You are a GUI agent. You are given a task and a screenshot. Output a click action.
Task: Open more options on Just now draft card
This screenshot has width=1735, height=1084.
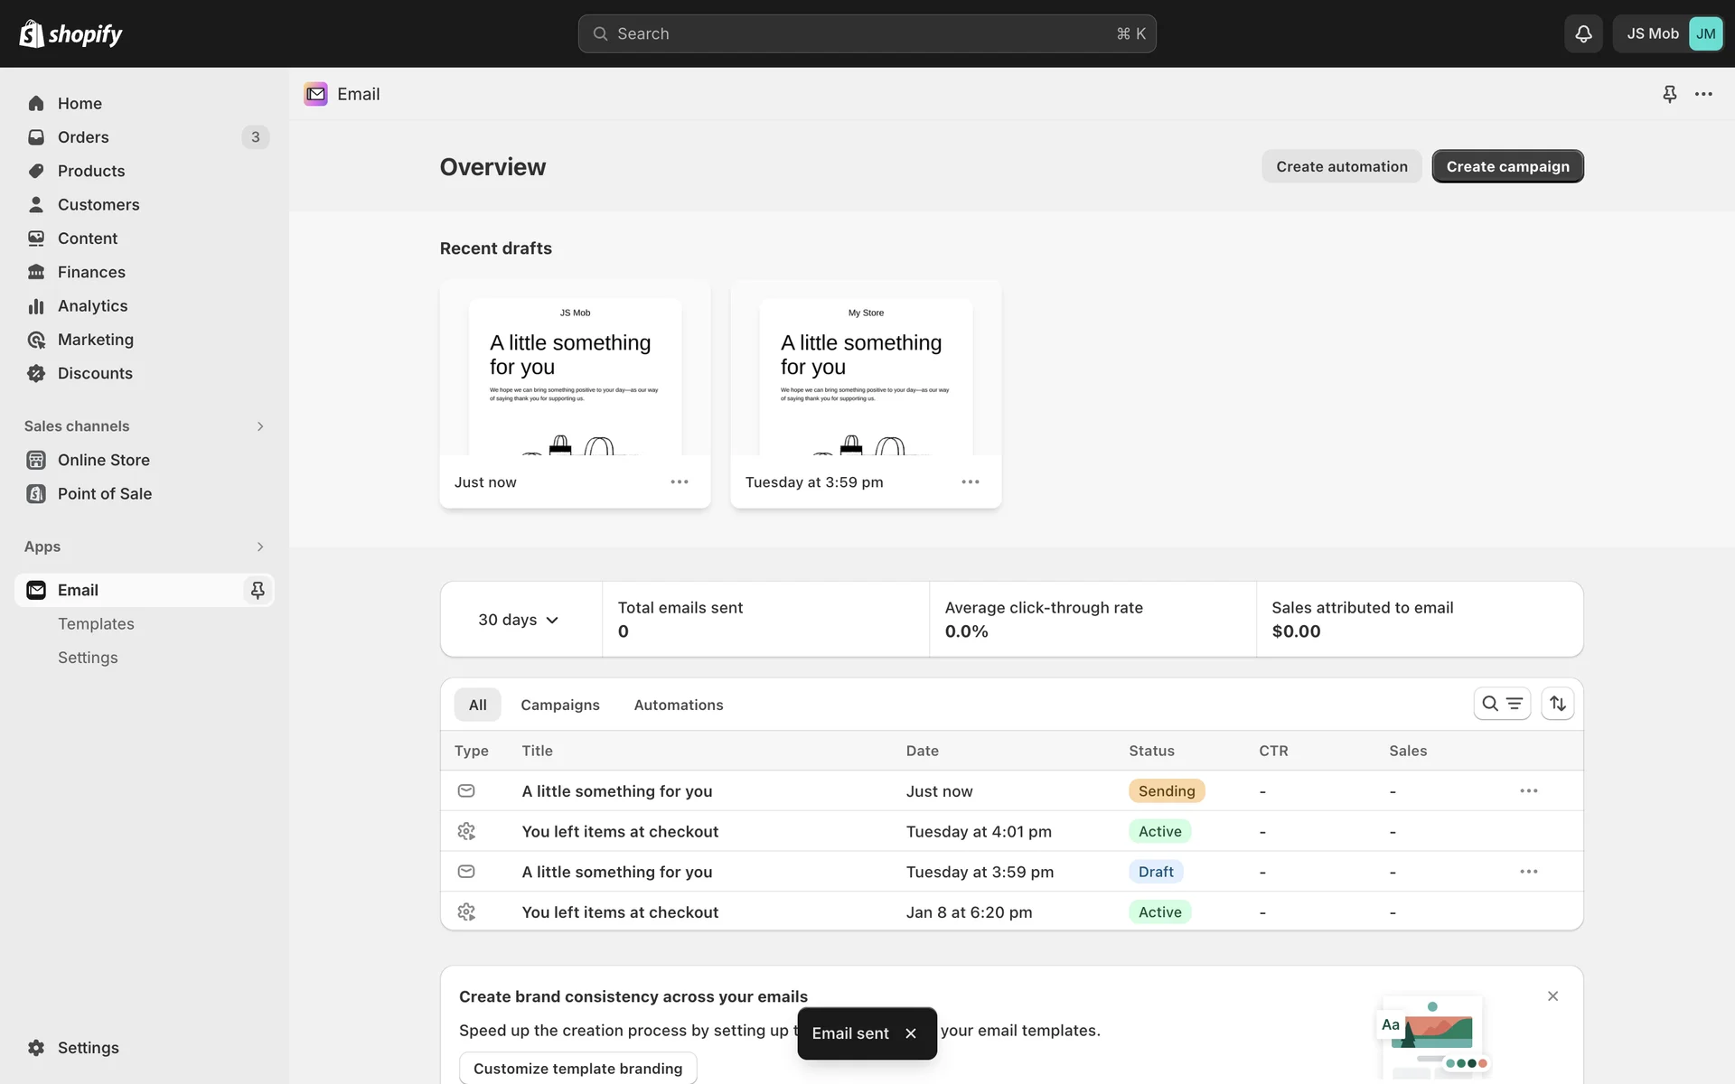(680, 482)
